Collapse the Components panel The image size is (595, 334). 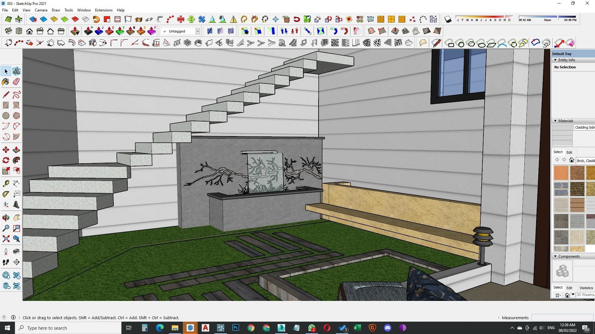point(555,256)
